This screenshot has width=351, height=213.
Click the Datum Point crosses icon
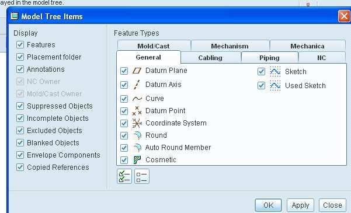137,111
